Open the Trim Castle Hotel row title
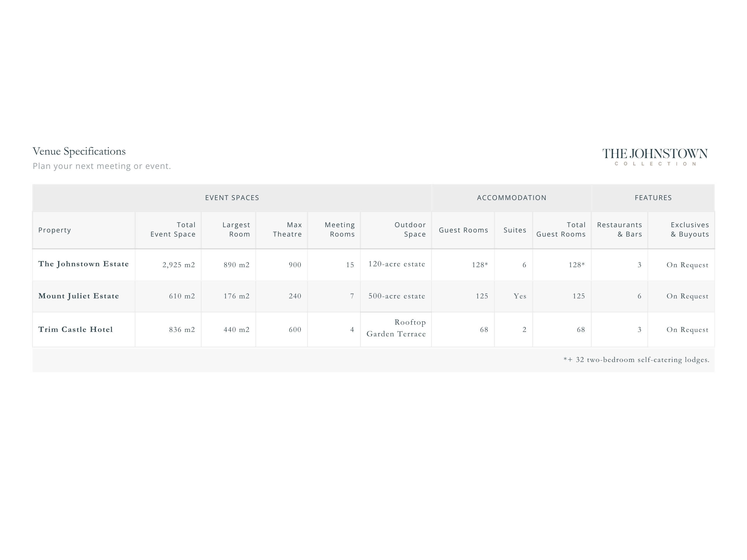 (x=76, y=330)
